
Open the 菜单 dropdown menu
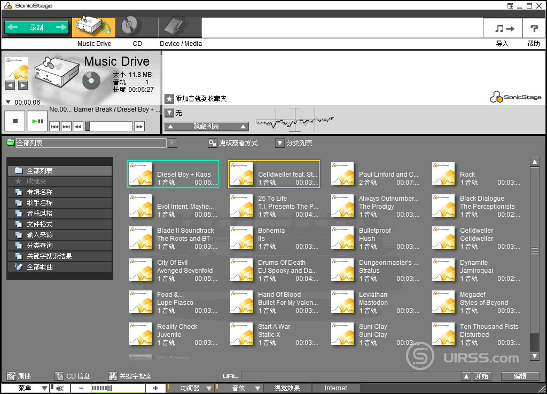tap(25, 388)
